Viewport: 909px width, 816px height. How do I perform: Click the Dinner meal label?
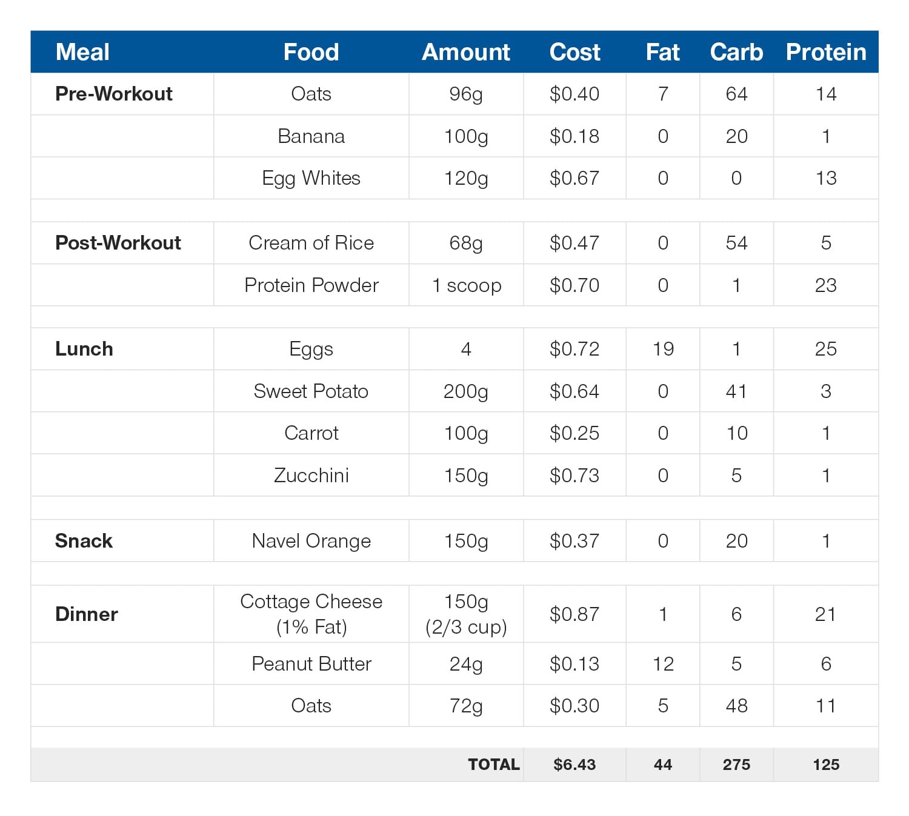[87, 614]
